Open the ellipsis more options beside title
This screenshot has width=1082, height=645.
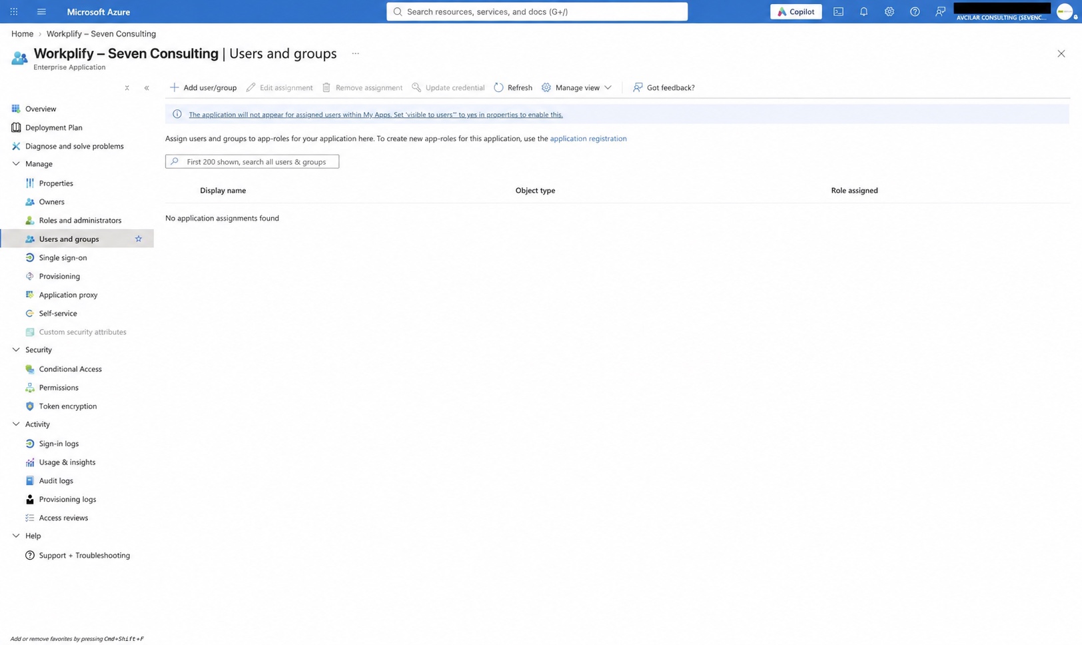tap(355, 53)
